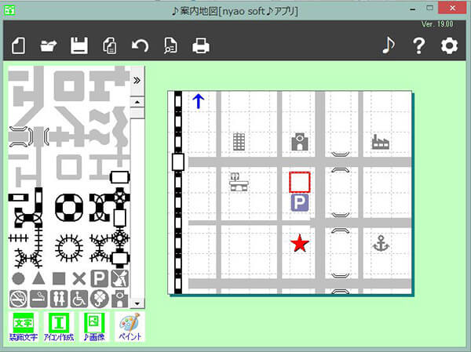Save the map with the floppy disk icon

(79, 46)
